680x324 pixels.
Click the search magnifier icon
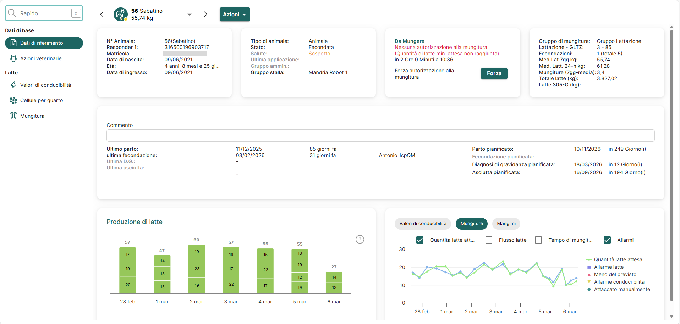click(12, 13)
